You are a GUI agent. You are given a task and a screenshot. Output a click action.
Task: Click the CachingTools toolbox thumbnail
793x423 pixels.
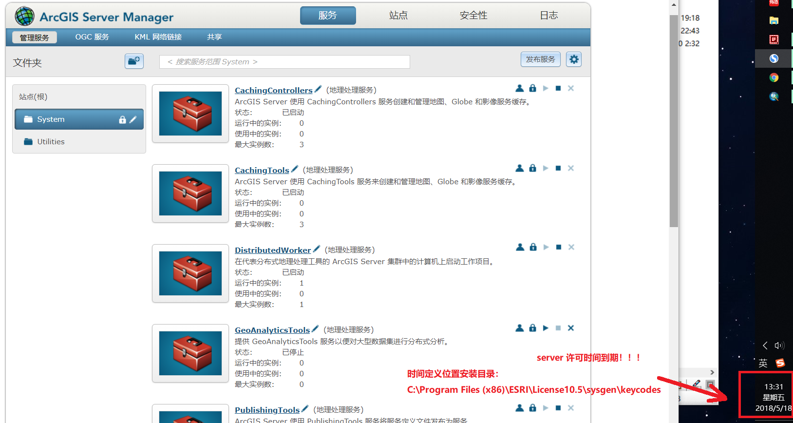pos(190,193)
